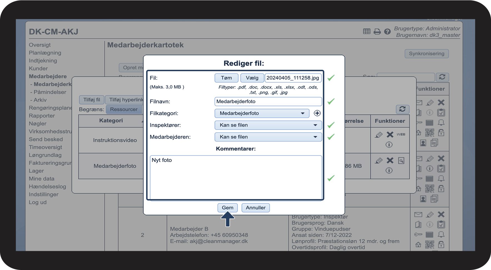Screen dimensions: 491x270
Task: Show info for the Instruktionsvideo file
Action: click(389, 145)
